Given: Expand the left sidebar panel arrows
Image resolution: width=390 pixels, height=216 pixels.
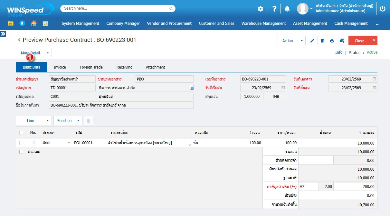Looking at the screenshot, I should pos(3,34).
